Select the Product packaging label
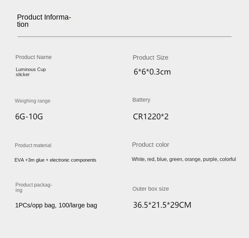The height and width of the screenshot is (238, 249). tap(33, 187)
